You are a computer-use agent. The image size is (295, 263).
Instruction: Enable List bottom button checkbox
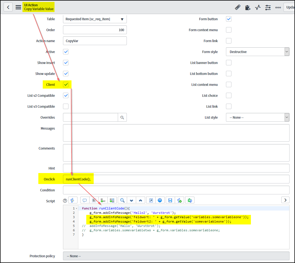229,74
